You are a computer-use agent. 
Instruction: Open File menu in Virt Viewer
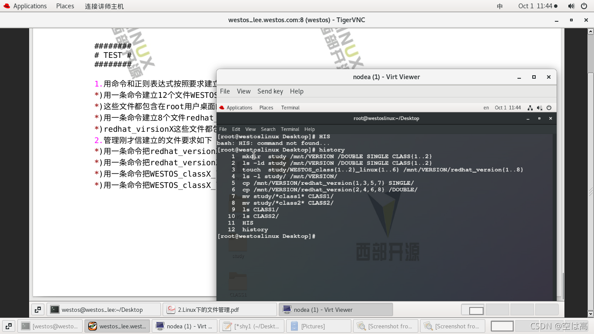tap(225, 91)
